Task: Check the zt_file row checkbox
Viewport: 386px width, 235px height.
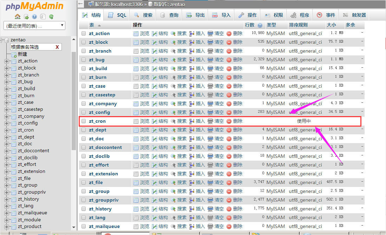Action: (x=84, y=182)
